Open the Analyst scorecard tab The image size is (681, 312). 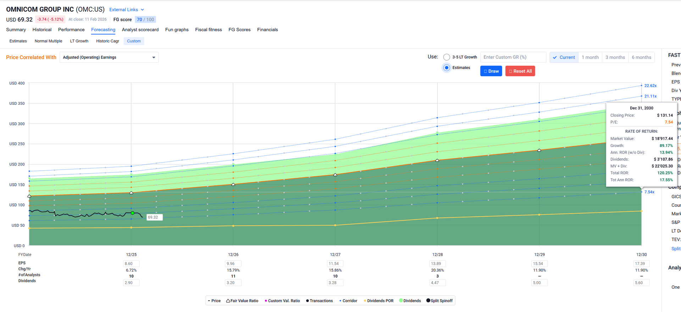(140, 30)
